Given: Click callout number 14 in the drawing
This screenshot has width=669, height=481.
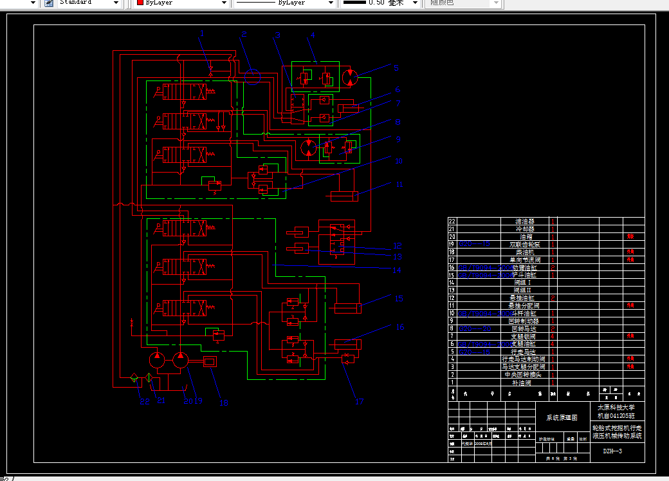Looking at the screenshot, I should tap(396, 270).
